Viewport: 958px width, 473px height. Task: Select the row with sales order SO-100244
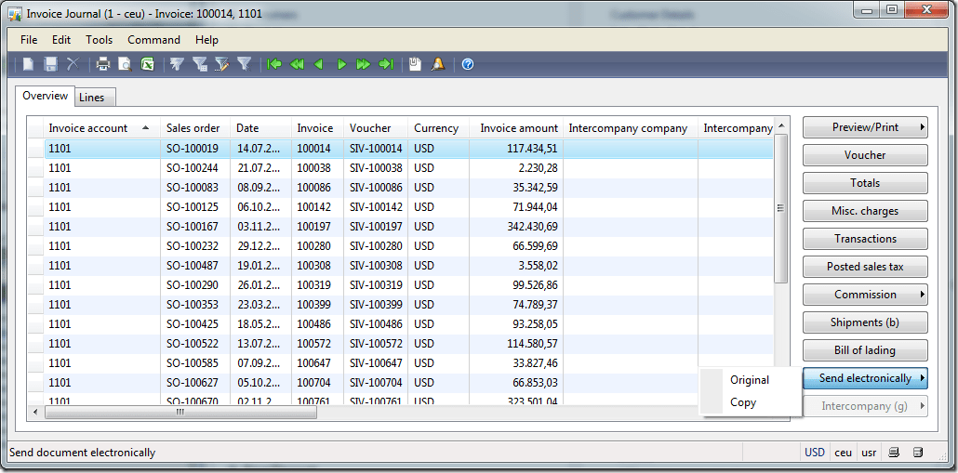[x=408, y=168]
